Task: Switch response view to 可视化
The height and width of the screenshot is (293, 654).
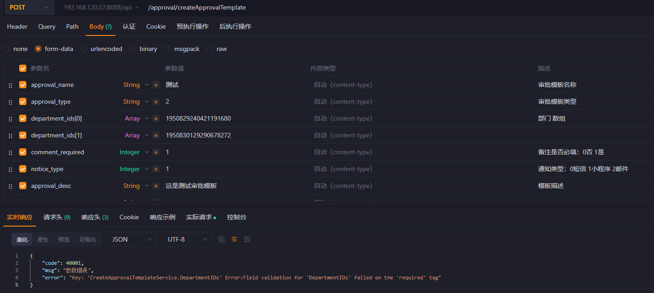Action: [x=87, y=239]
